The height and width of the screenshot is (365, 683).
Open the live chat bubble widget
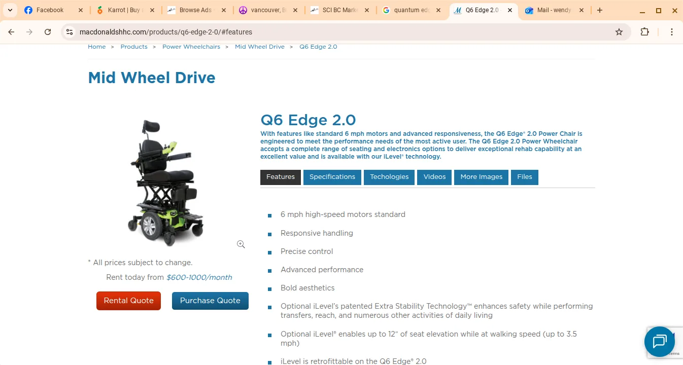click(660, 342)
